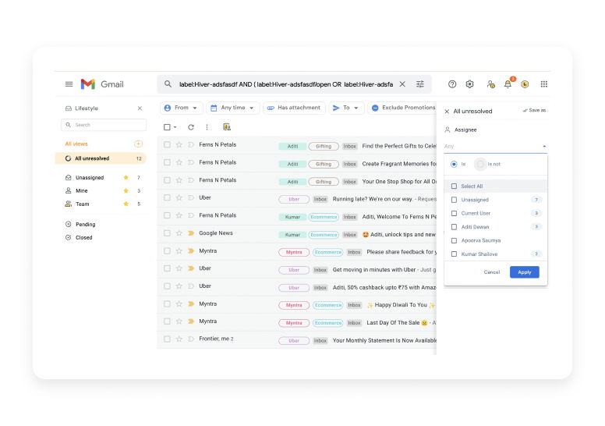Open the Google apps grid icon
Image resolution: width=605 pixels, height=426 pixels.
[544, 84]
